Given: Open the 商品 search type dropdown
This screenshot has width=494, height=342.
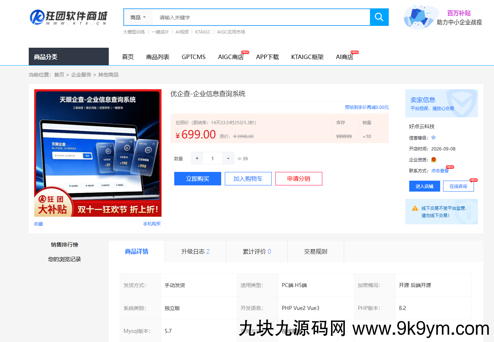Looking at the screenshot, I should [x=138, y=17].
